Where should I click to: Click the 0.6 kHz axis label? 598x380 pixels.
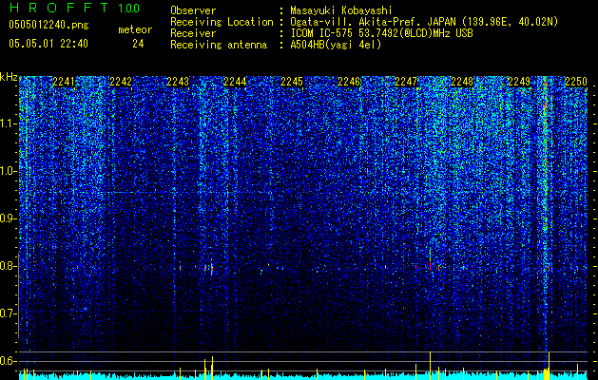[9, 361]
